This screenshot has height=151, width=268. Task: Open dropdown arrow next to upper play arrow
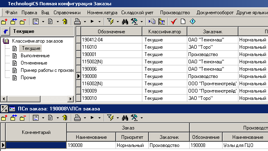[99, 22]
